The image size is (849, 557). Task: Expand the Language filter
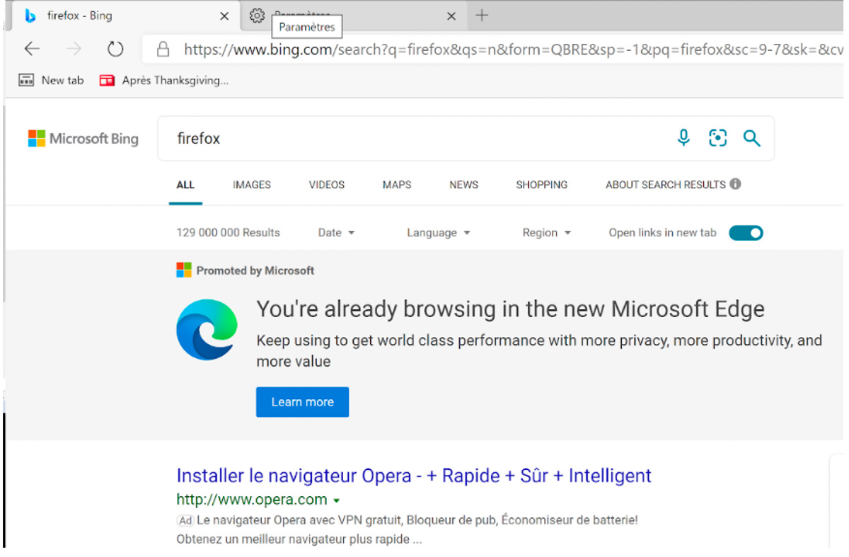pos(439,232)
